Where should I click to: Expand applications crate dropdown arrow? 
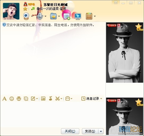coord(95,16)
